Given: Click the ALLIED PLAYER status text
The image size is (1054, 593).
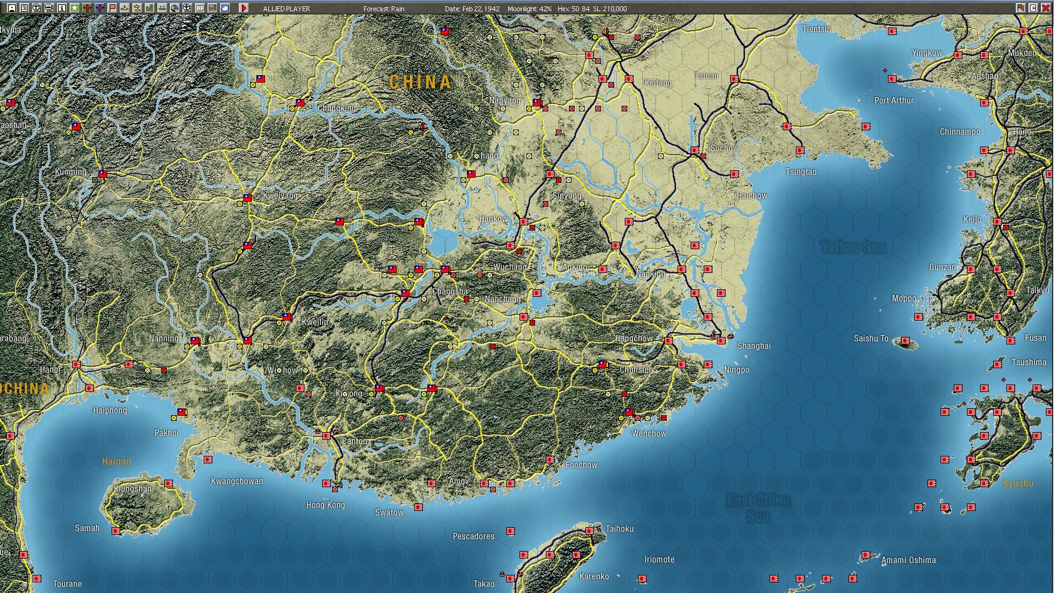Looking at the screenshot, I should tap(286, 9).
